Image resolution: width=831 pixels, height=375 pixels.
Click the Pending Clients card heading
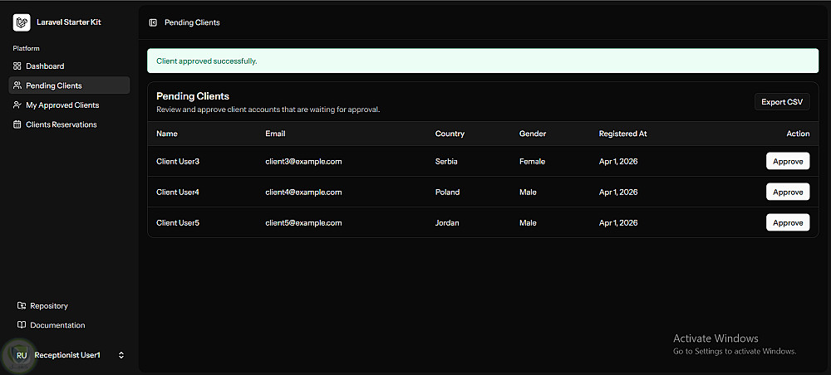click(193, 96)
